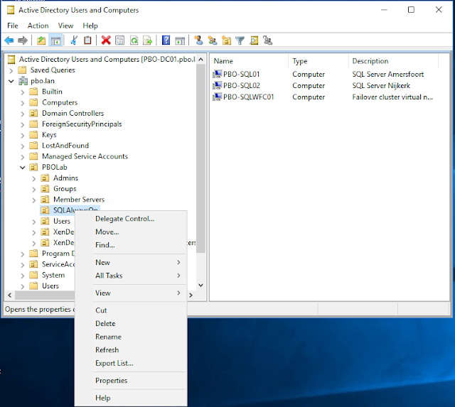Click the Find objects toolbar icon
455x407 pixels.
[254, 40]
